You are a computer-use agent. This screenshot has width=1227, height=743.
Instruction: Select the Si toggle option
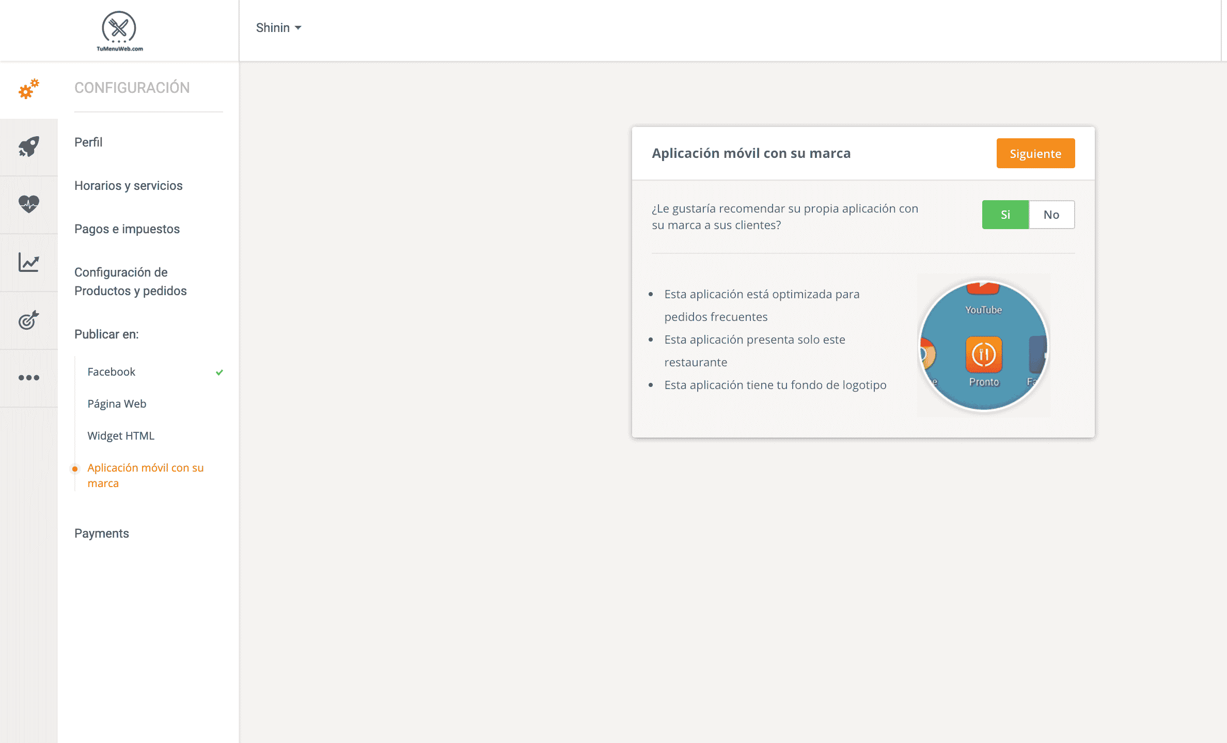point(1005,215)
